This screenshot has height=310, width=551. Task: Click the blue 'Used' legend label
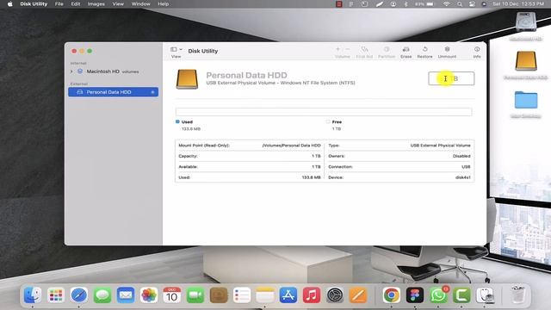tap(187, 122)
